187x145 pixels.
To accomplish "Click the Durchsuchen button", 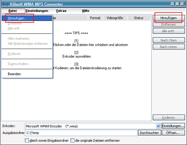I will (x=149, y=133).
